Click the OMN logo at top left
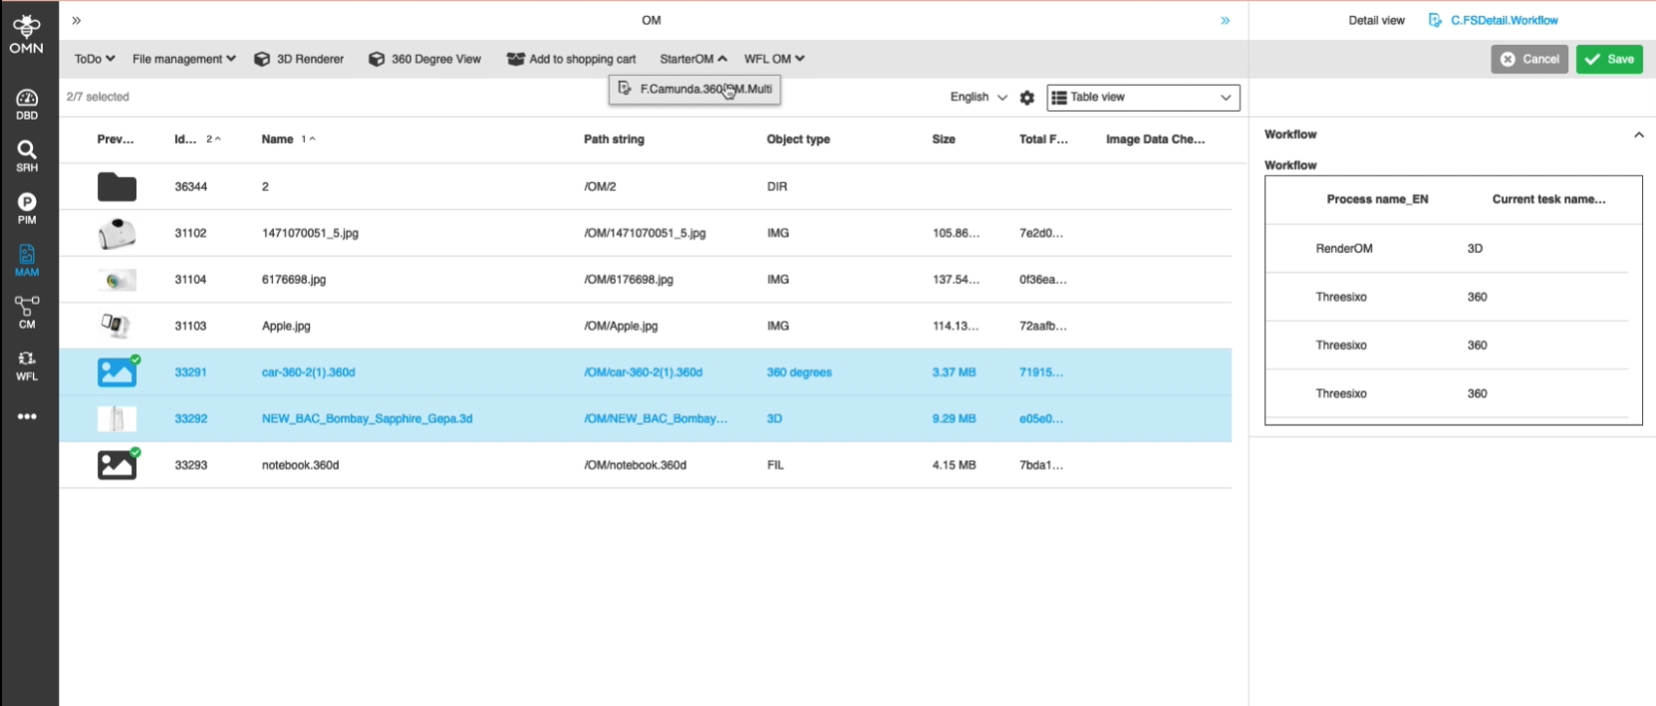Viewport: 1656px width, 706px height. (27, 34)
